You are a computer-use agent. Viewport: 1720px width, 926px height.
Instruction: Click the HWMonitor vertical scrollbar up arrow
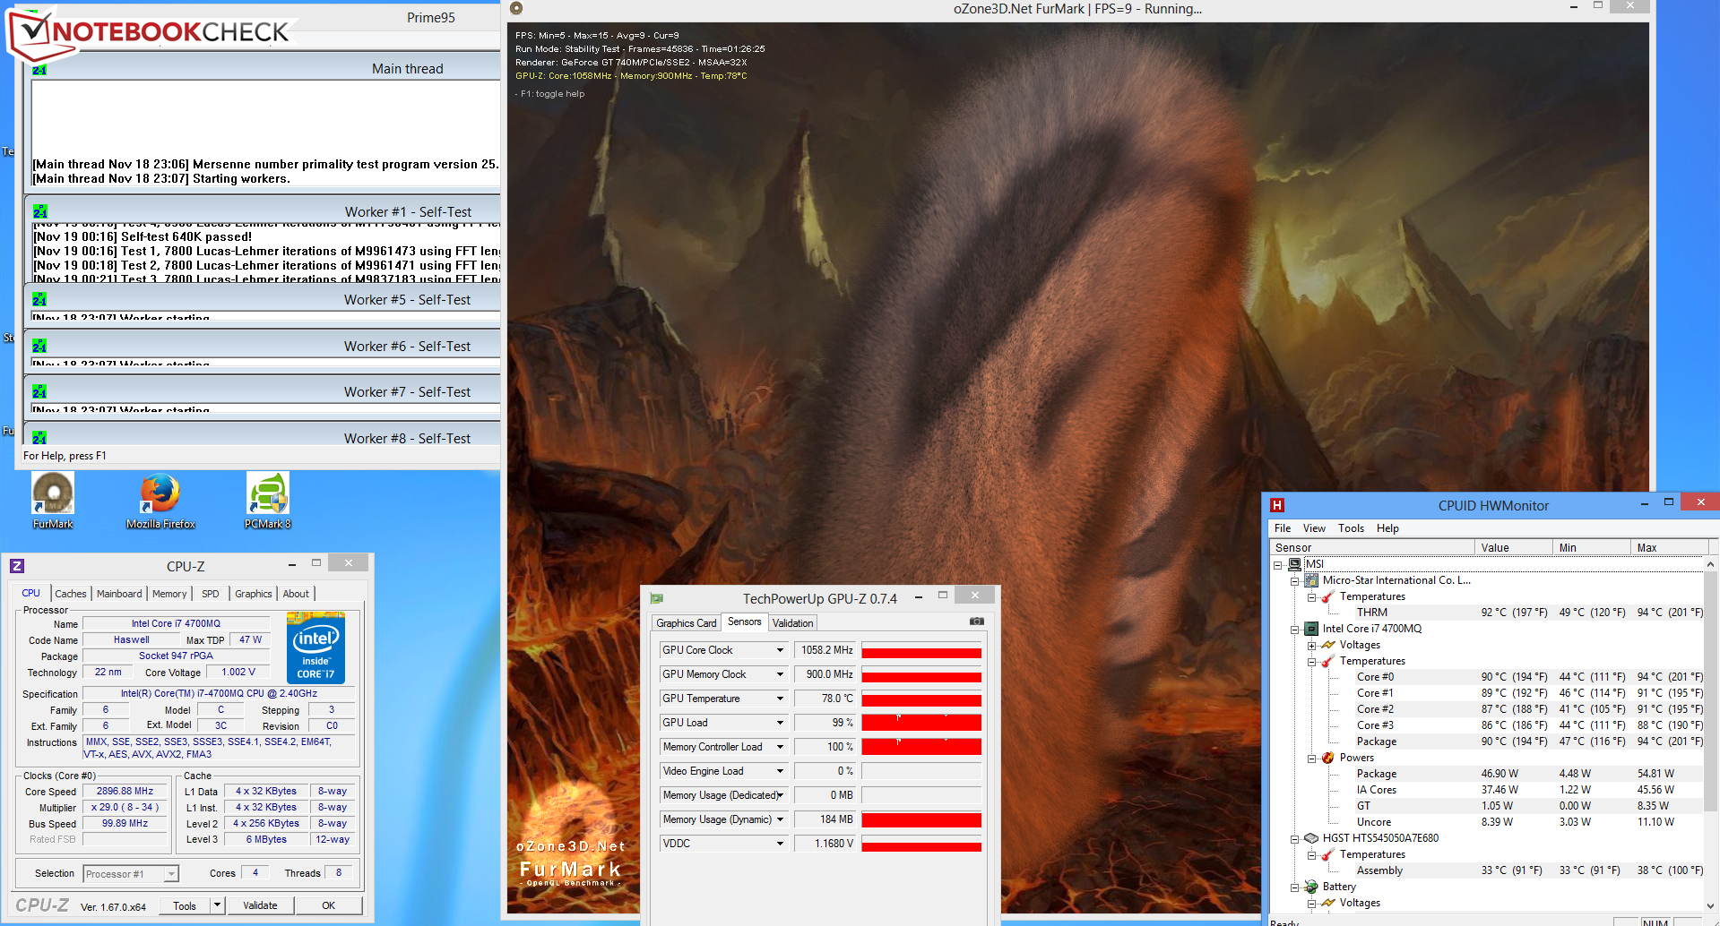click(x=1710, y=564)
